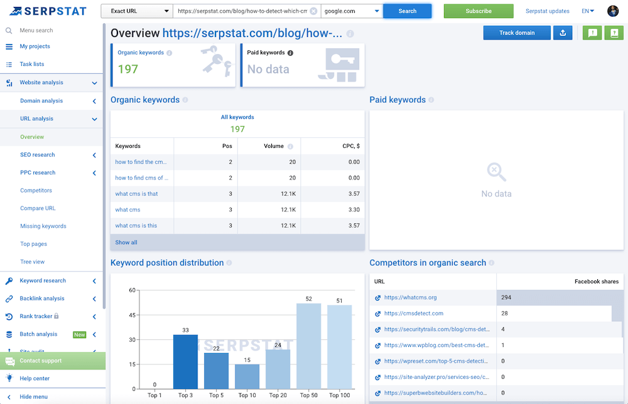Click the All keywords tab link
This screenshot has width=628, height=404.
(x=237, y=117)
